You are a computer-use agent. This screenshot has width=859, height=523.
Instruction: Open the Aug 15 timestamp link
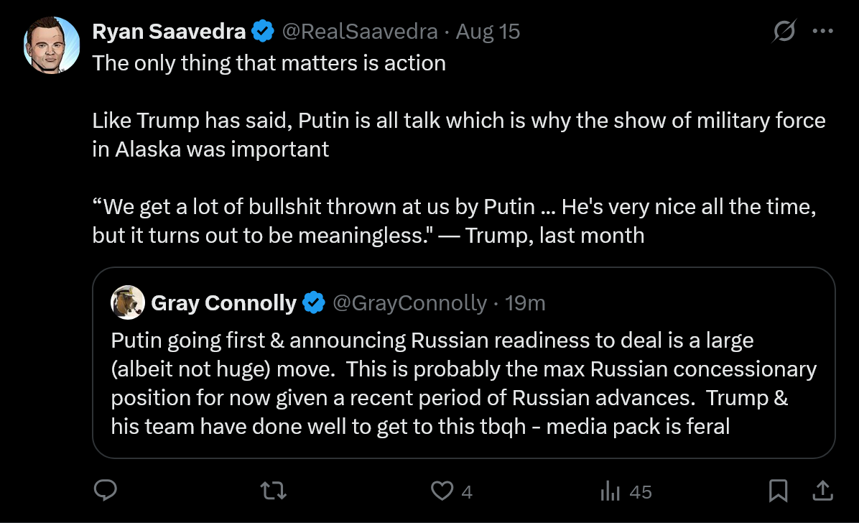488,32
